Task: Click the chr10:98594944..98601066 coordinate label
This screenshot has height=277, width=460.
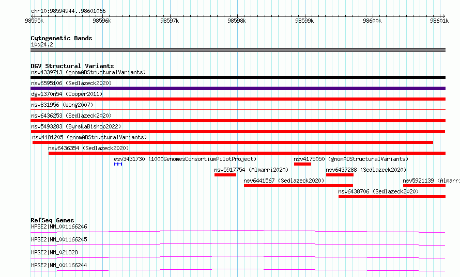Action: [x=68, y=11]
